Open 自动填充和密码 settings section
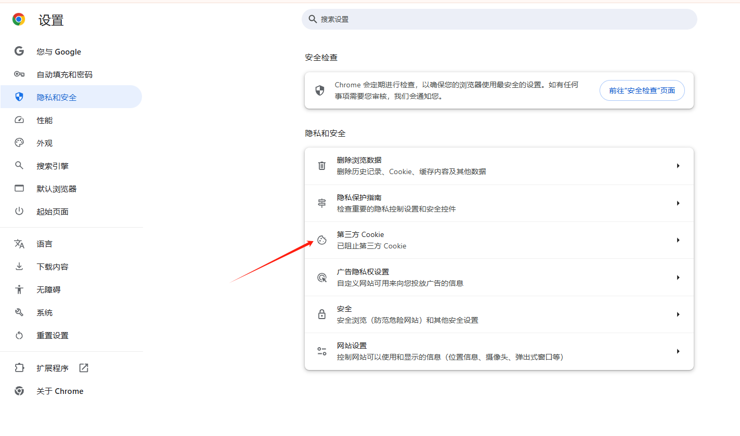This screenshot has width=740, height=436. 71,74
